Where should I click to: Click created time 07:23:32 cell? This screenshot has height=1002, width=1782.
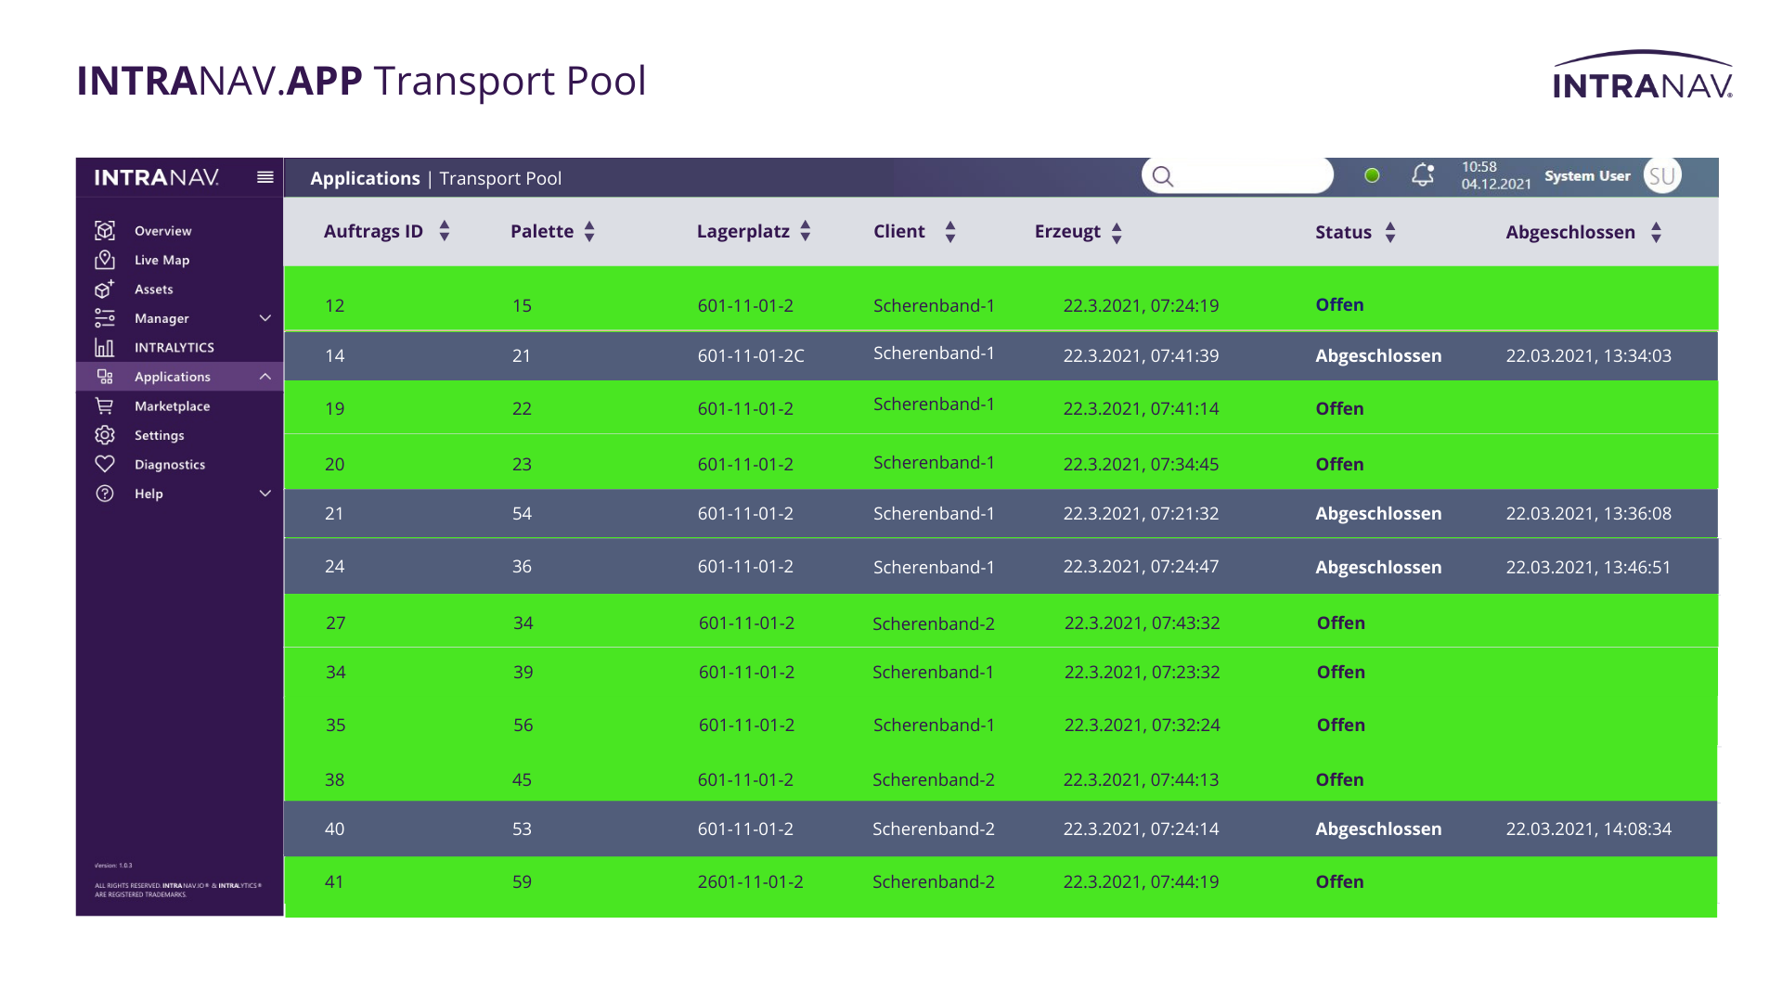coord(1142,672)
